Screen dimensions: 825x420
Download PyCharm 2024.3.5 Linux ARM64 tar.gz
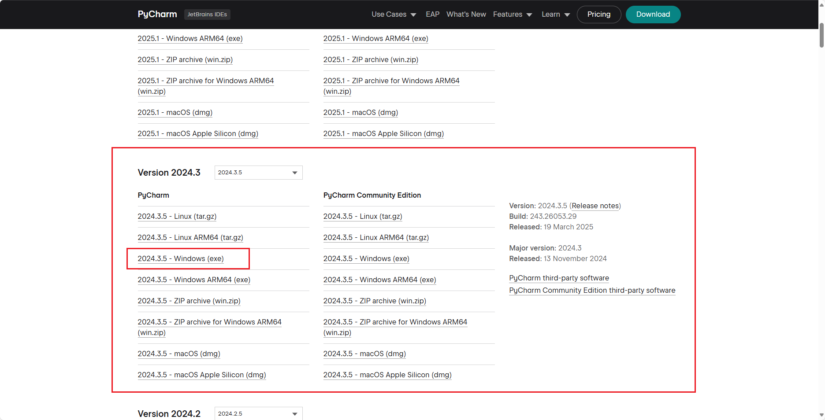pos(190,237)
